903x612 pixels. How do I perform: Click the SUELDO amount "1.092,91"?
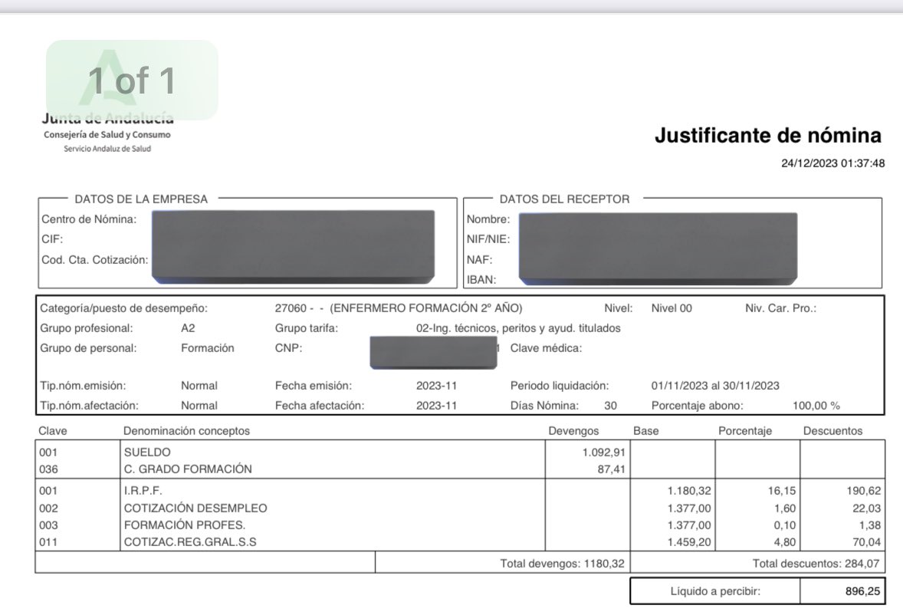coord(603,452)
